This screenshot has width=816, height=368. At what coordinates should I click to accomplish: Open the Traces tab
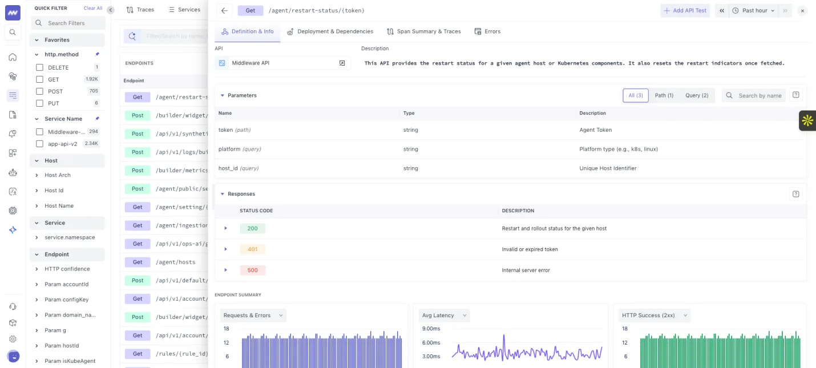pos(140,10)
